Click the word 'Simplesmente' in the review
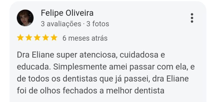Viewport: 216px width, 102px height. [x=80, y=67]
